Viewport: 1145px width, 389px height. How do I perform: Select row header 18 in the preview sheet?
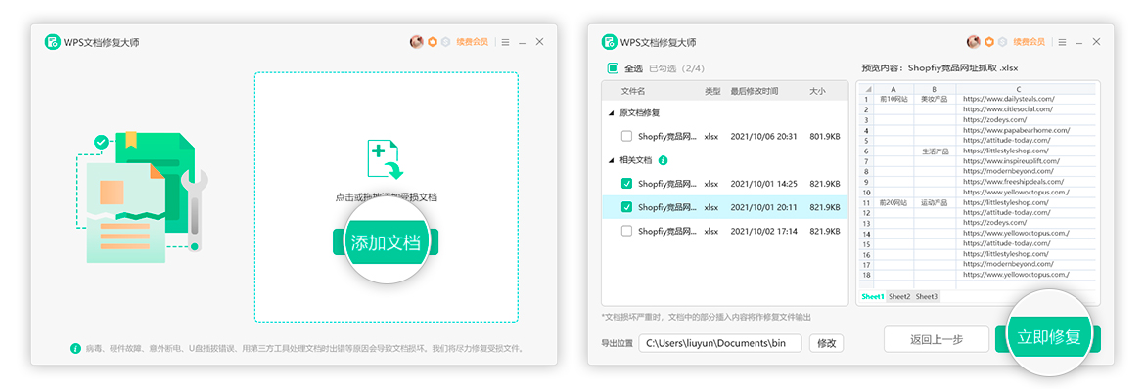tap(867, 275)
